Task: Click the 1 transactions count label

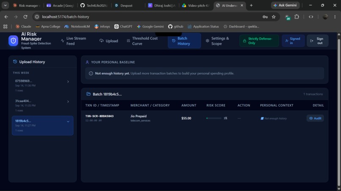Action: click(x=313, y=94)
